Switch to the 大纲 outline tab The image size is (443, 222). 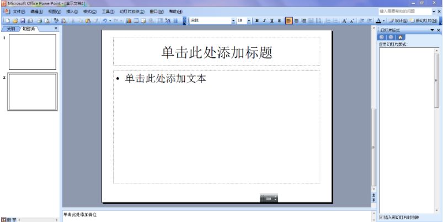(10, 29)
